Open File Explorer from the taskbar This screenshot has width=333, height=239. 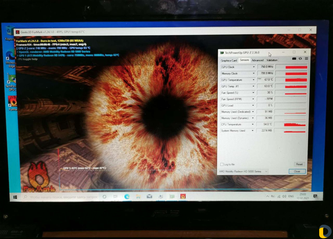click(138, 196)
